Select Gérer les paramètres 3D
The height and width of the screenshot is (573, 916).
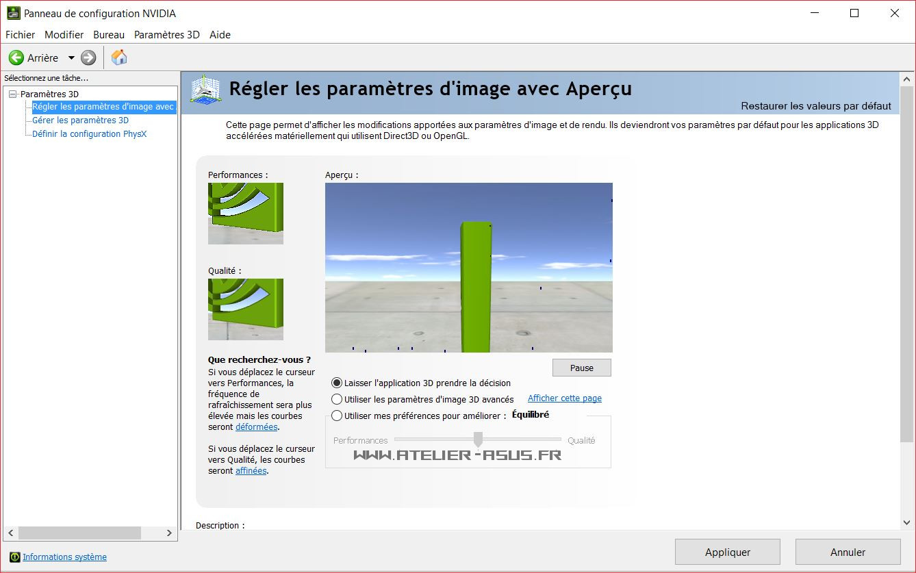[x=80, y=120]
